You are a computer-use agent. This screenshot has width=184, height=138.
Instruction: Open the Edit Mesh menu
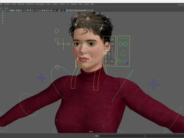pyautogui.click(x=21, y=4)
